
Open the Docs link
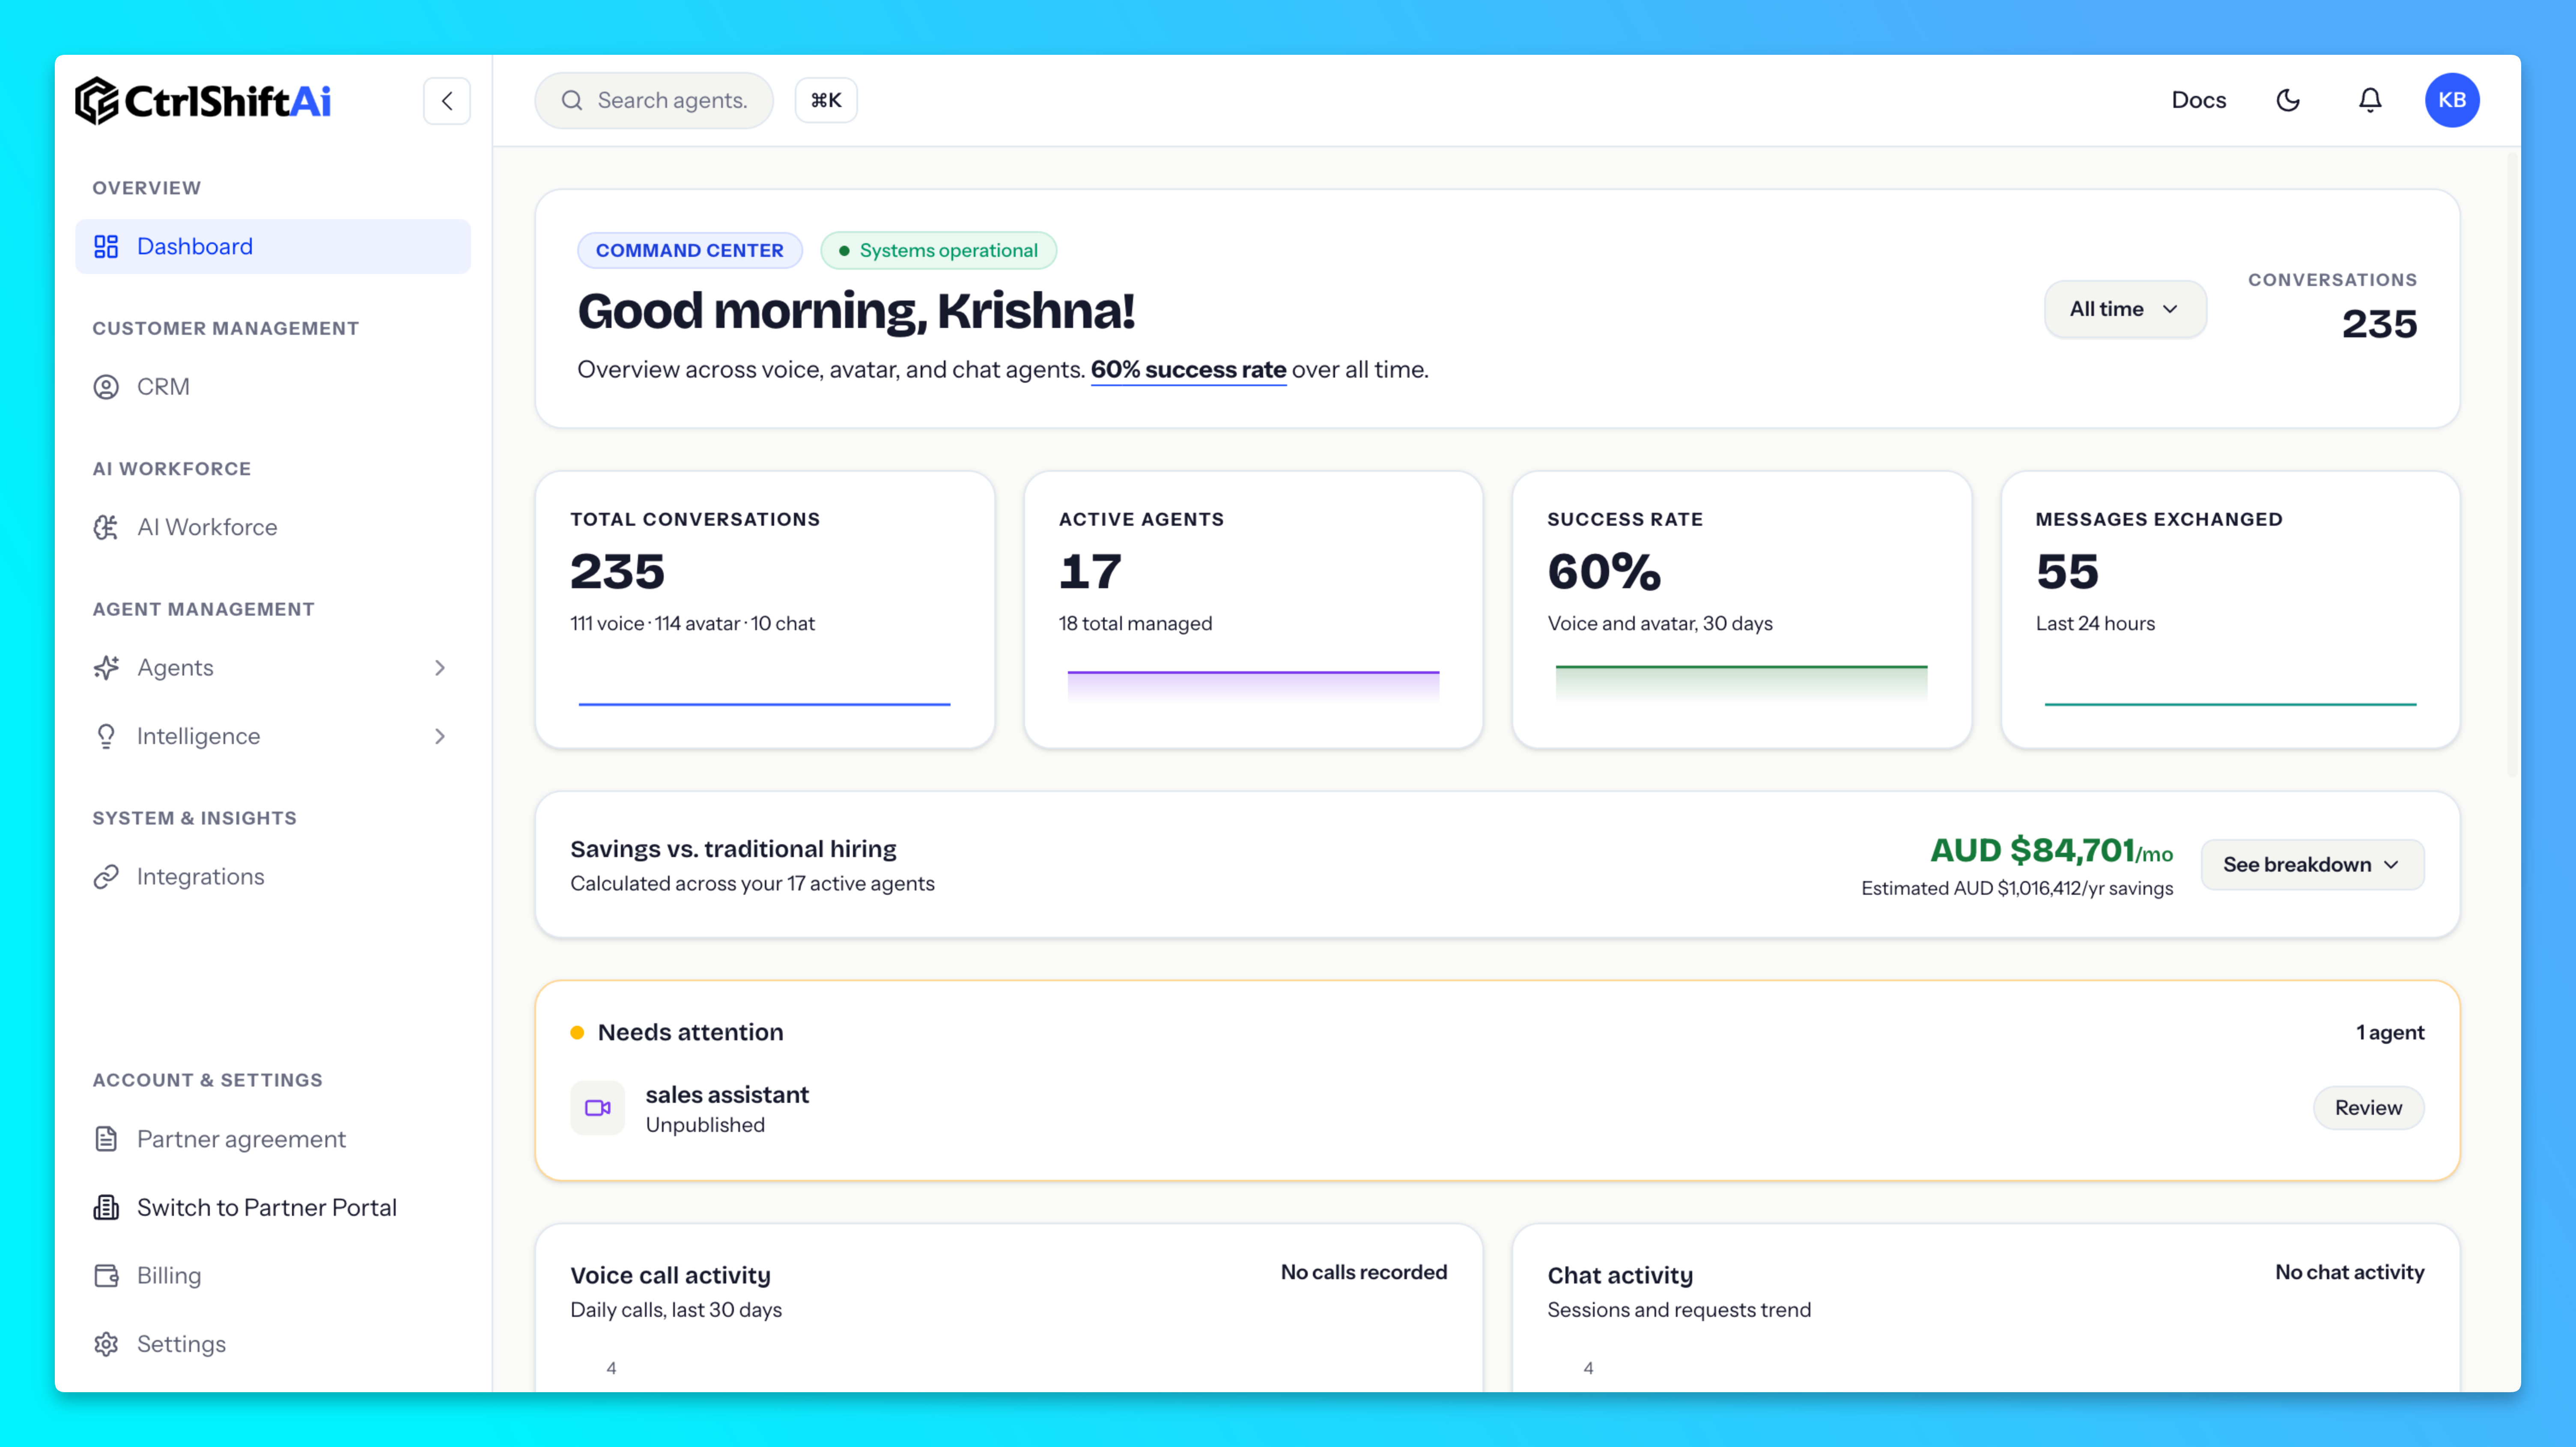pos(2199,100)
